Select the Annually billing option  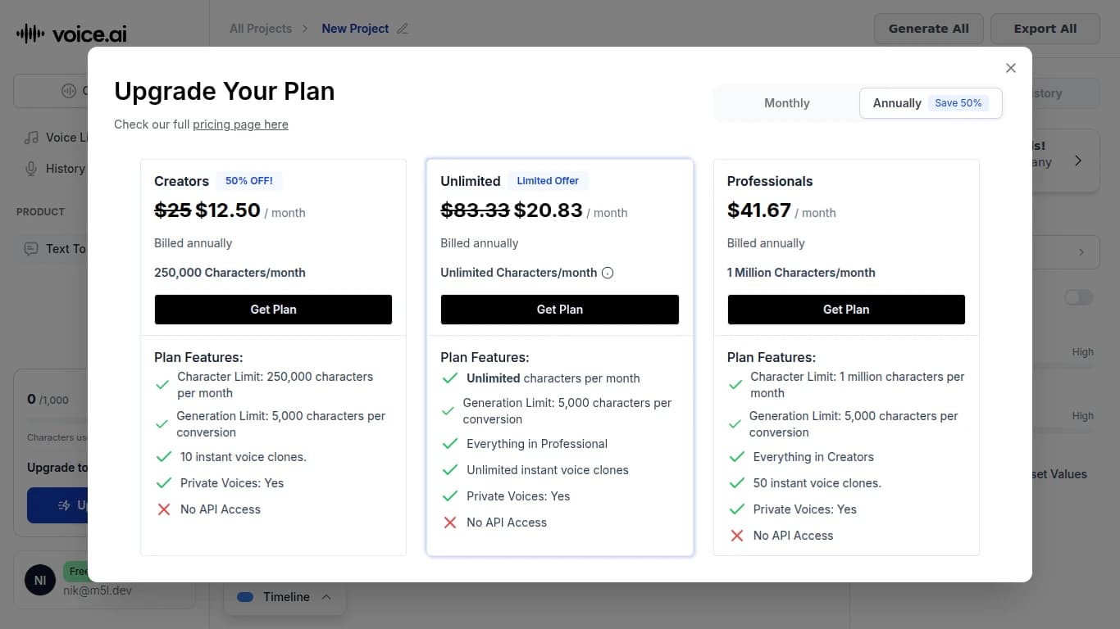(x=931, y=103)
